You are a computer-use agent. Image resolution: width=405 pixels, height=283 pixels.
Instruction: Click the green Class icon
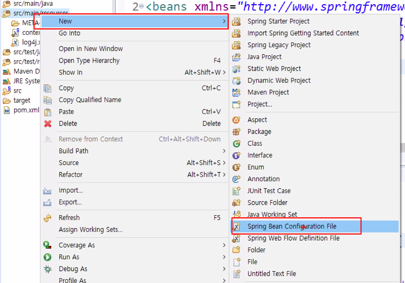236,143
